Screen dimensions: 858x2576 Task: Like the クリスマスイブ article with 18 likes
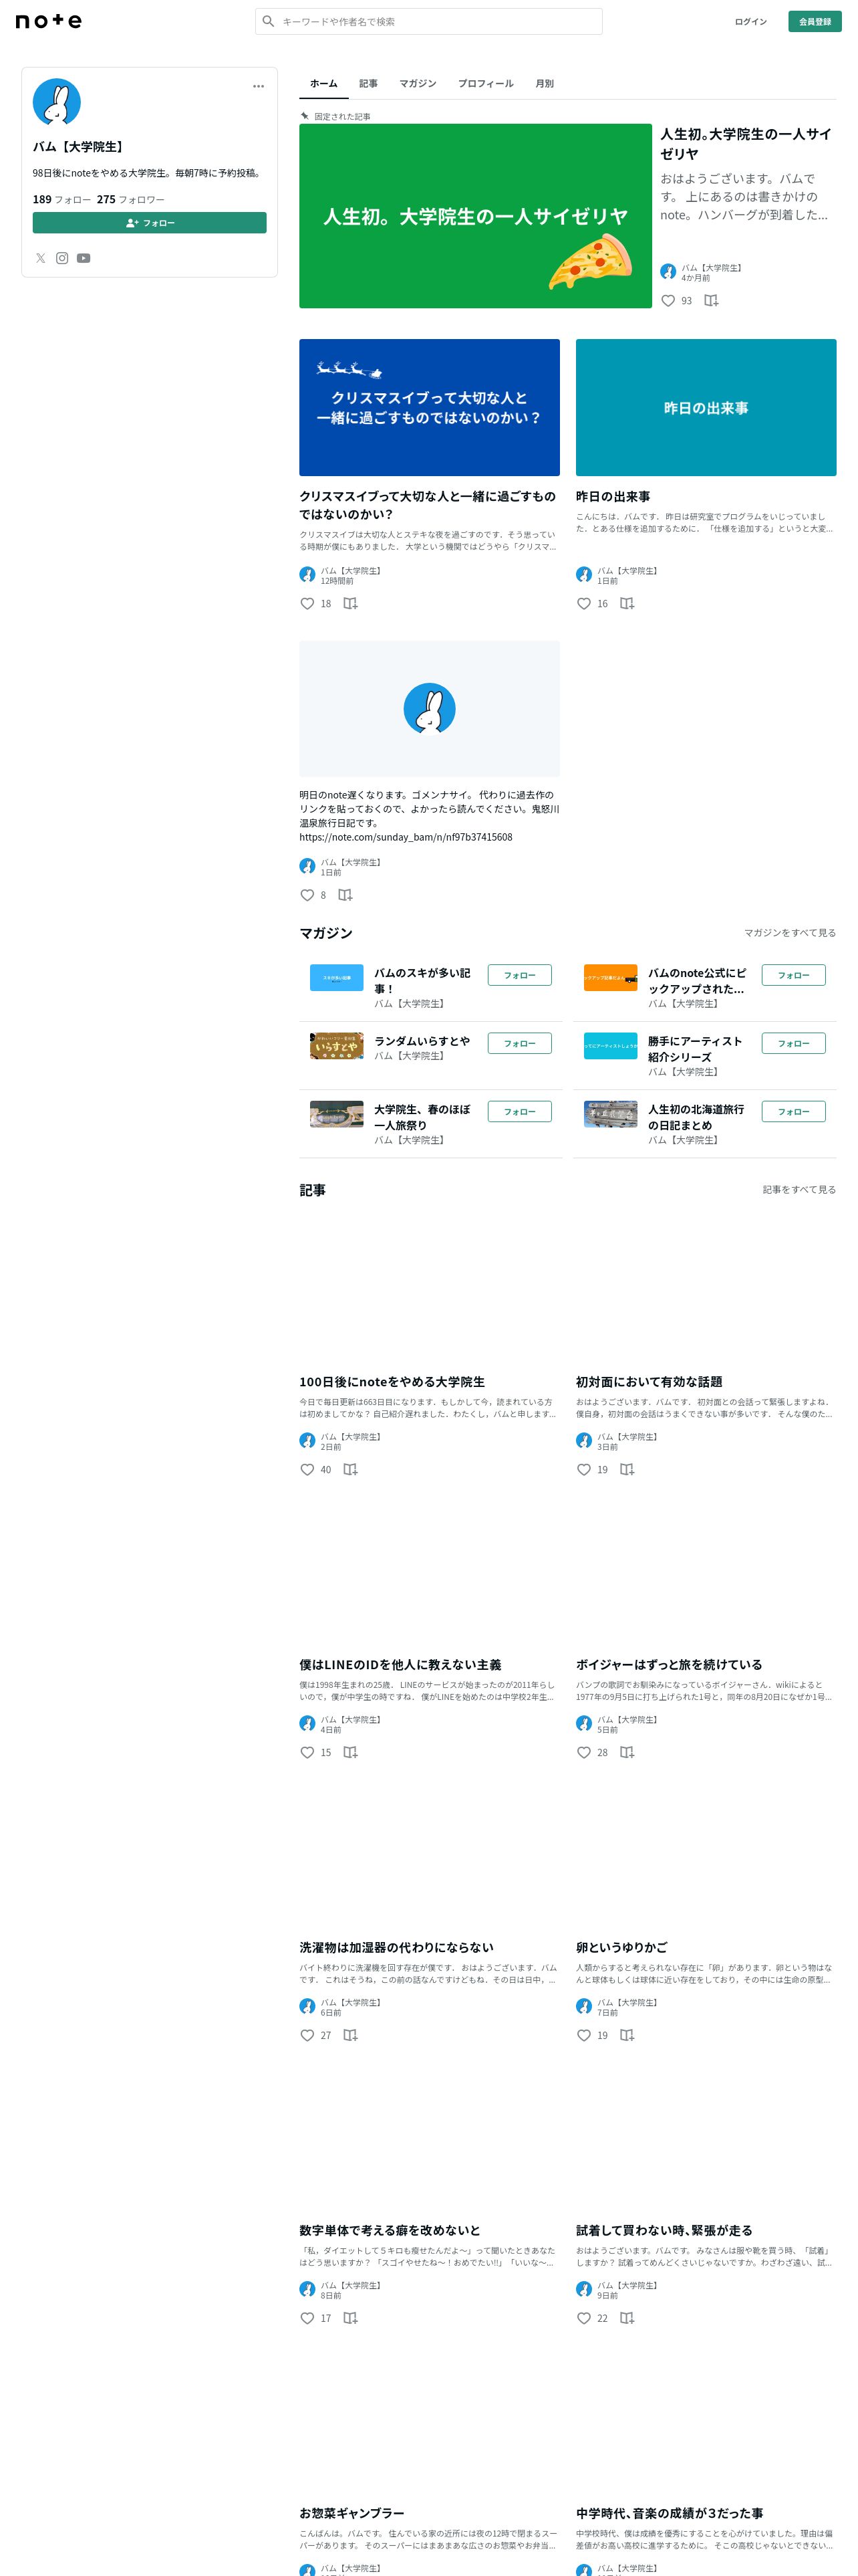[x=307, y=603]
